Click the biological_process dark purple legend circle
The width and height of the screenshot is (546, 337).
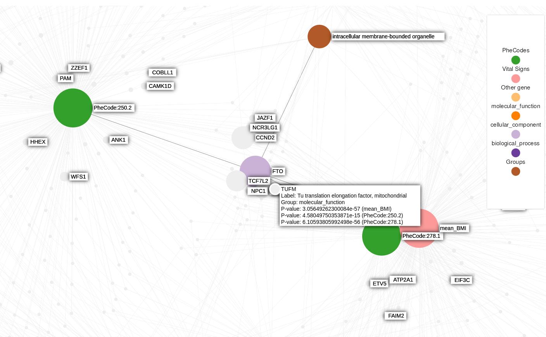click(x=515, y=153)
